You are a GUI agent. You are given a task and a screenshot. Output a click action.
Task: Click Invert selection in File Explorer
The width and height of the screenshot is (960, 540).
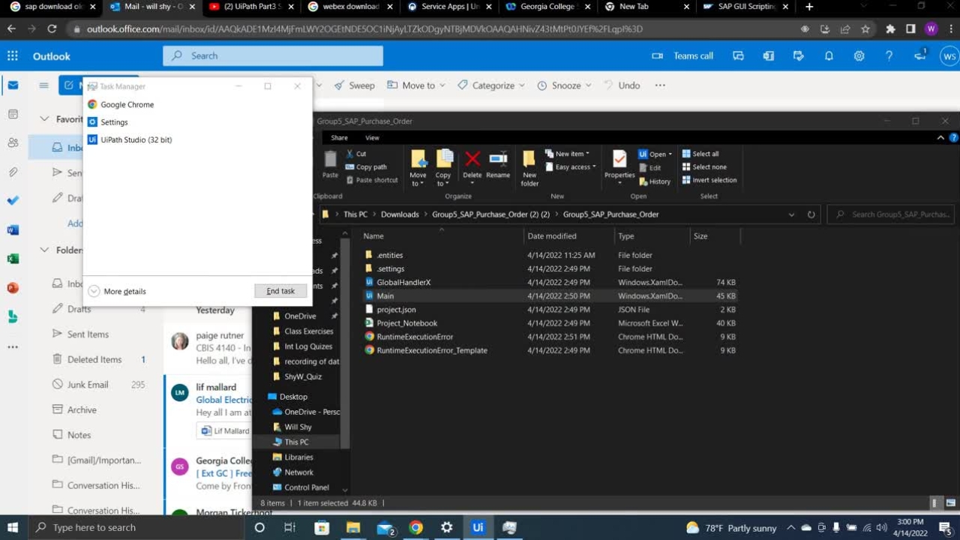pos(709,180)
